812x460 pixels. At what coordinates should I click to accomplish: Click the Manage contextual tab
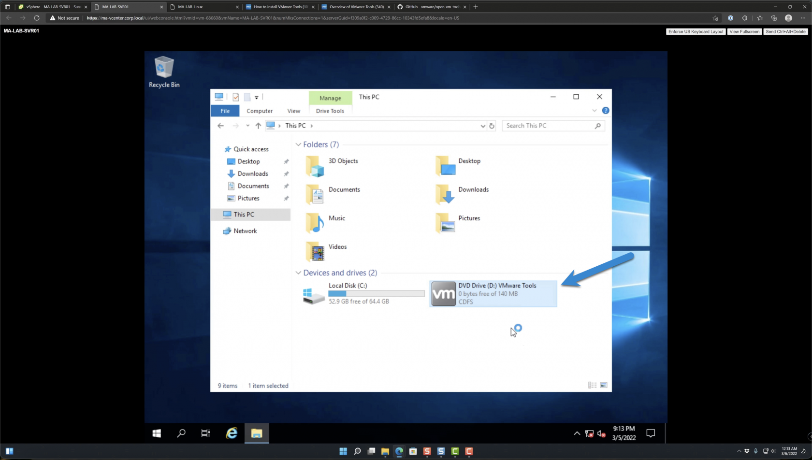(x=330, y=98)
